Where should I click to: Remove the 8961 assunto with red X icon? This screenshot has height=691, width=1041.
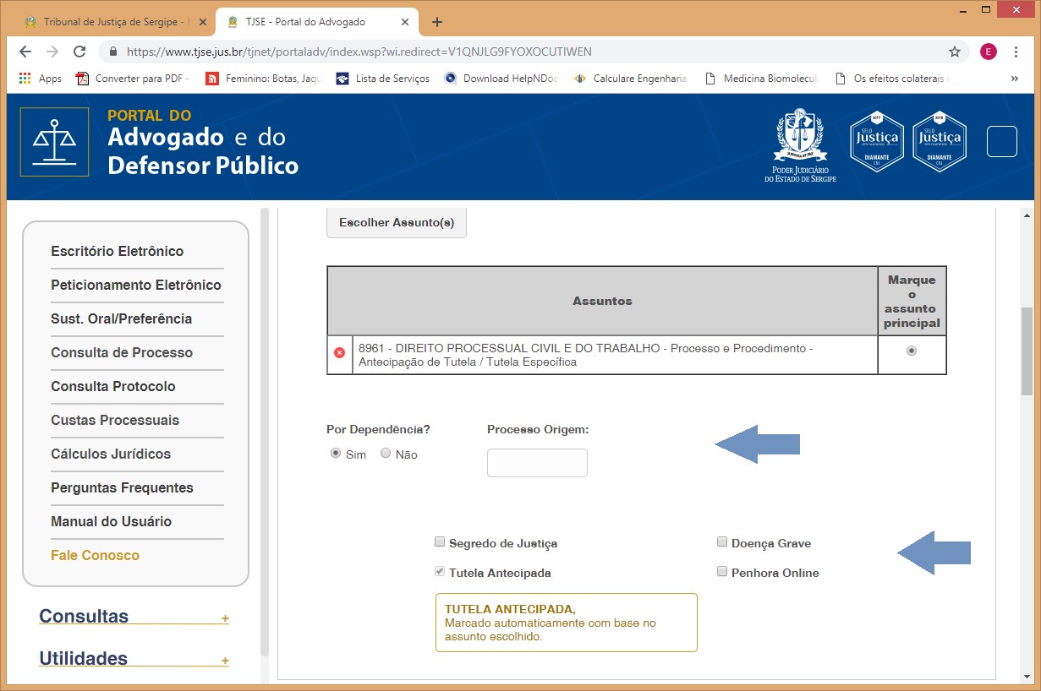click(x=339, y=353)
